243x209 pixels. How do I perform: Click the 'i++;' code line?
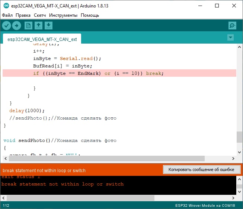(x=39, y=51)
